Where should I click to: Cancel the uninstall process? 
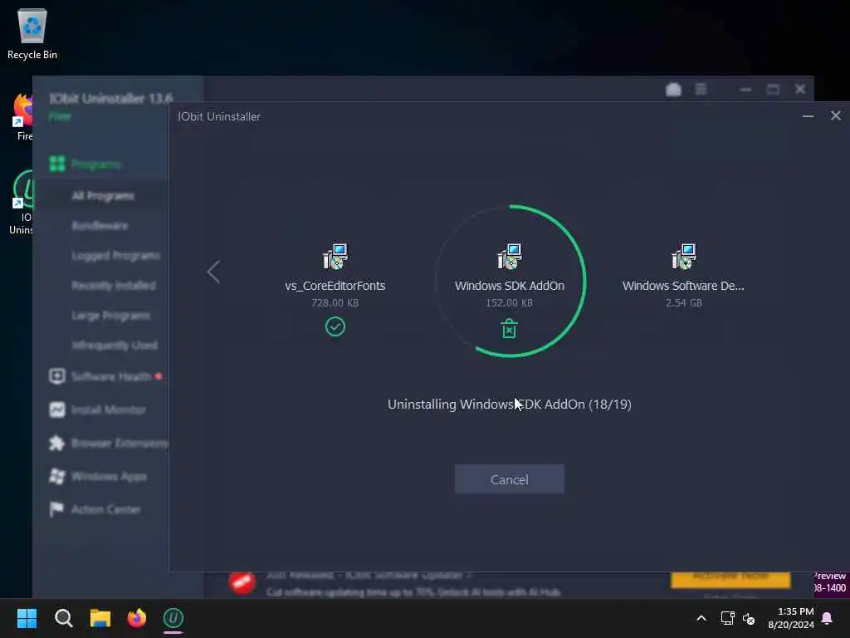click(x=509, y=479)
